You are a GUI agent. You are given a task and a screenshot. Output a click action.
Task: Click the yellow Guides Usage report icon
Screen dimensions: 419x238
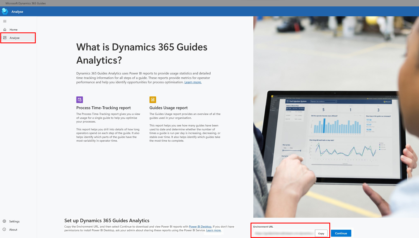coord(153,100)
